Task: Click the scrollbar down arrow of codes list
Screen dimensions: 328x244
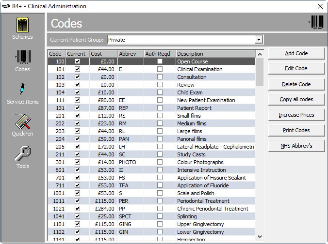Action: (260, 237)
